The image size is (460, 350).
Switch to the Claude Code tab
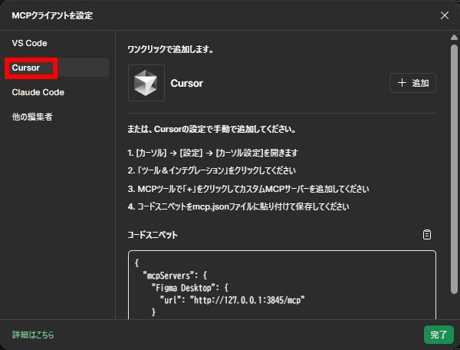click(38, 92)
